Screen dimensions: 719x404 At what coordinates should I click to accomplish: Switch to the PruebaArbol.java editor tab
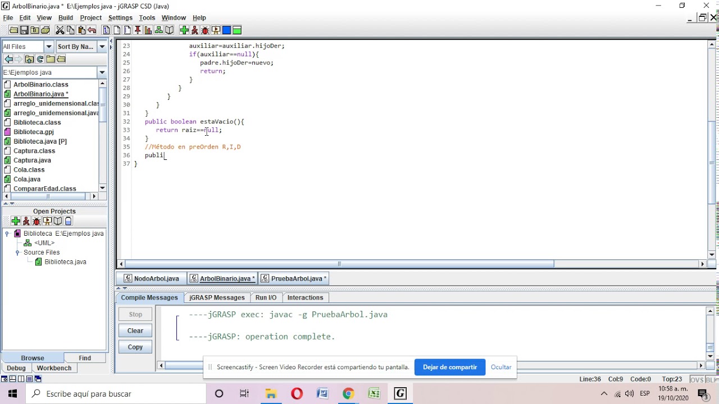(x=294, y=278)
